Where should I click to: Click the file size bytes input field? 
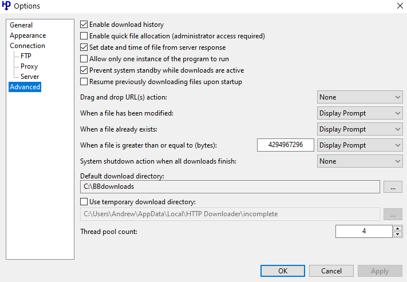(x=286, y=145)
